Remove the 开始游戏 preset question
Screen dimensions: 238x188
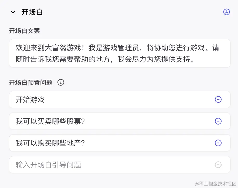pos(218,100)
